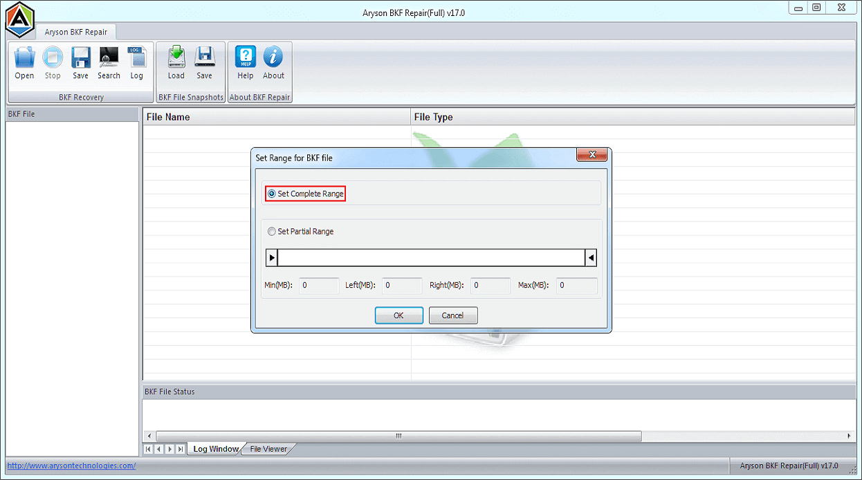Image resolution: width=862 pixels, height=480 pixels.
Task: Choose Set Partial Range option
Action: coord(300,232)
